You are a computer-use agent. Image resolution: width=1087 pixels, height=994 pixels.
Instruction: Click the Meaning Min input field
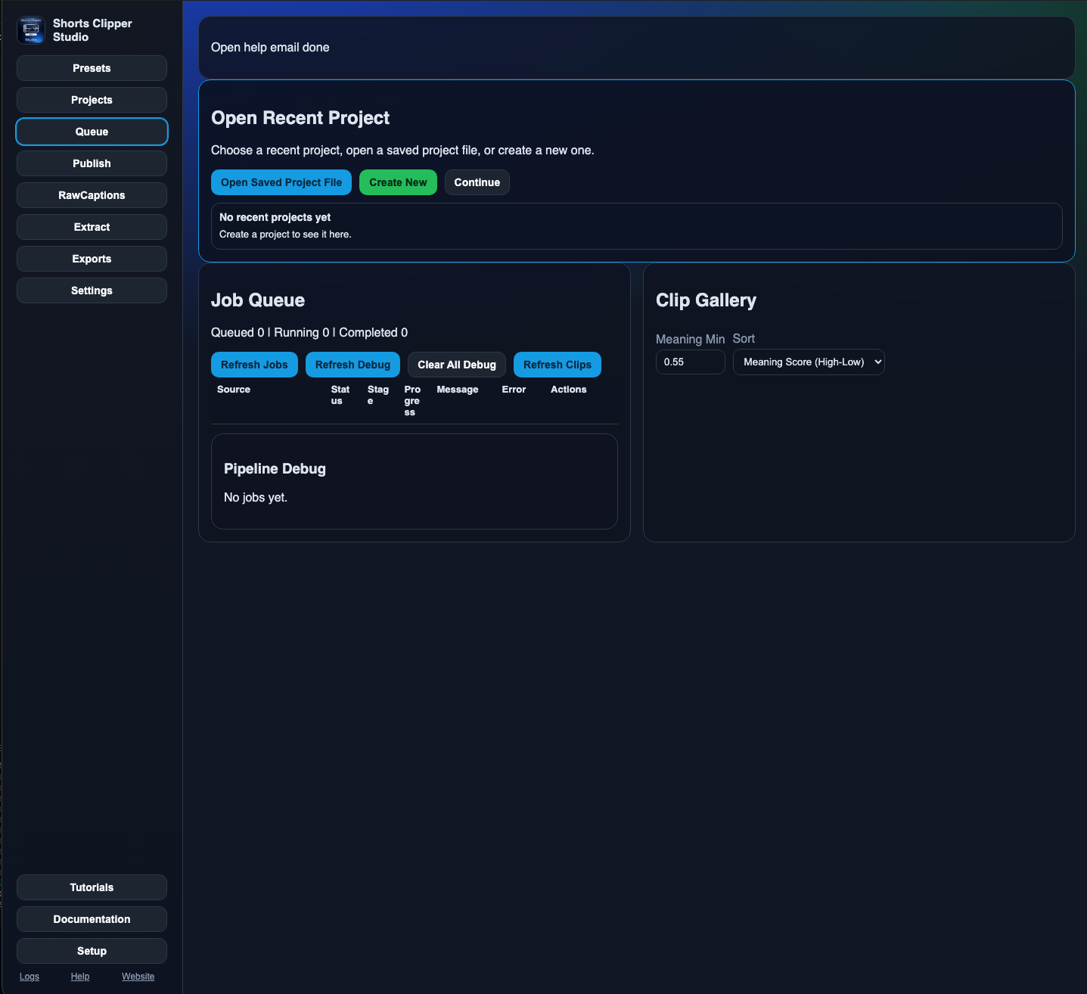690,362
